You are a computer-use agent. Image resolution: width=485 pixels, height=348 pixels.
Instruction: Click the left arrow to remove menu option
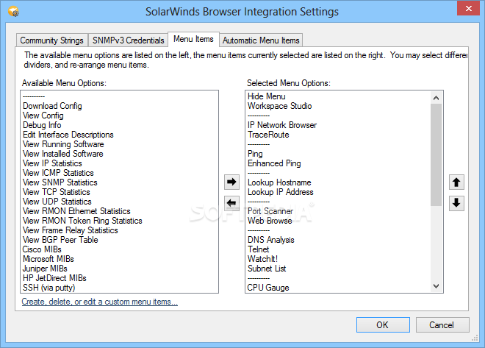[231, 203]
